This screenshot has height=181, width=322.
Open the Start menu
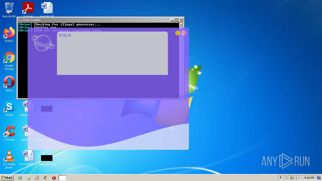[x=7, y=178]
